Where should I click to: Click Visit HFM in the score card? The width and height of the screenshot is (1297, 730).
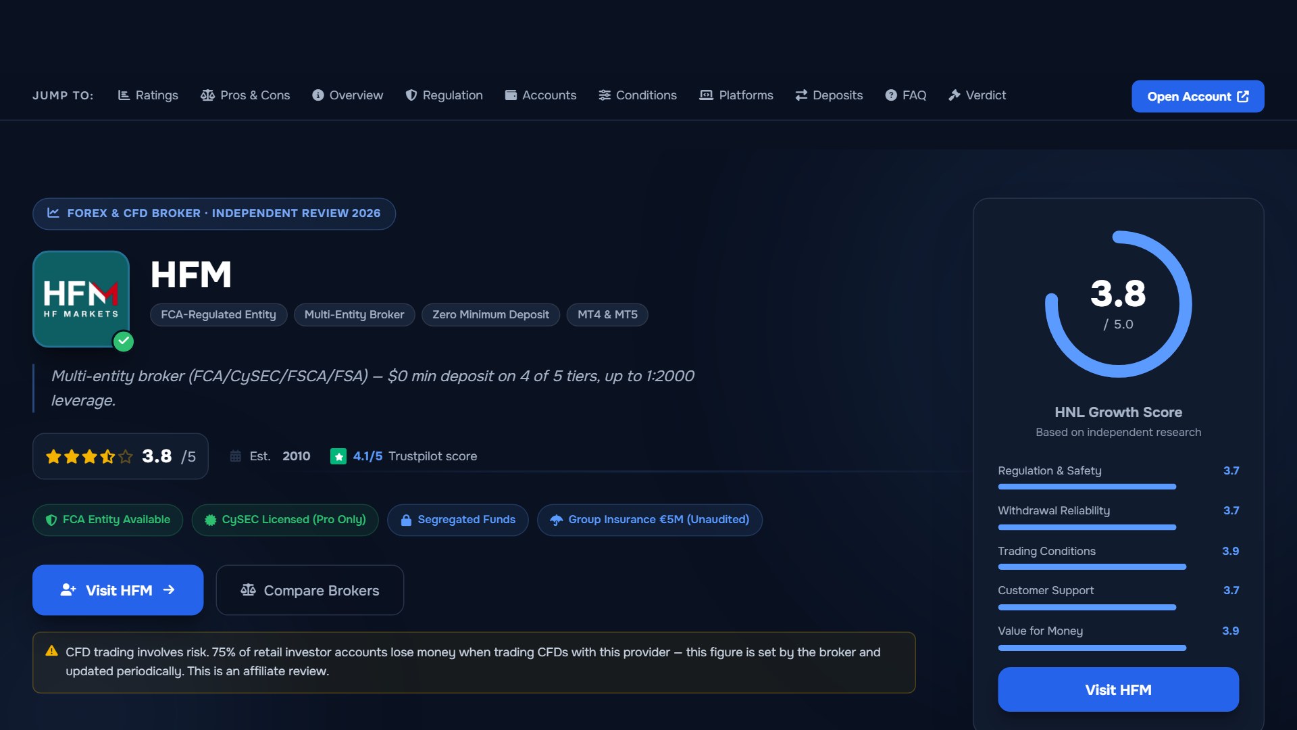(1119, 689)
